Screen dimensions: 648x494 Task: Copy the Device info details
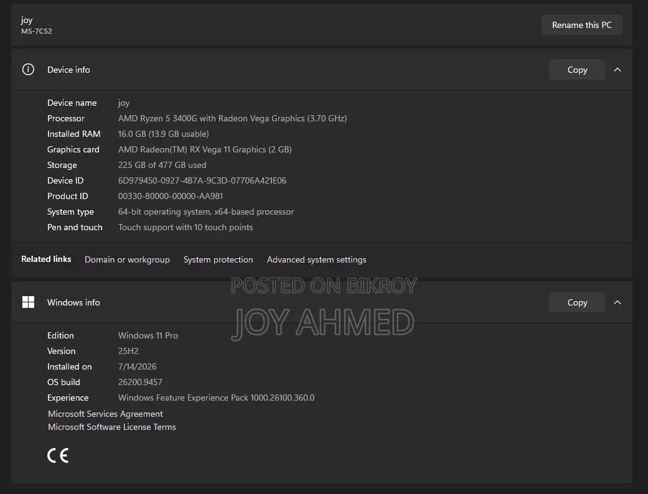577,70
